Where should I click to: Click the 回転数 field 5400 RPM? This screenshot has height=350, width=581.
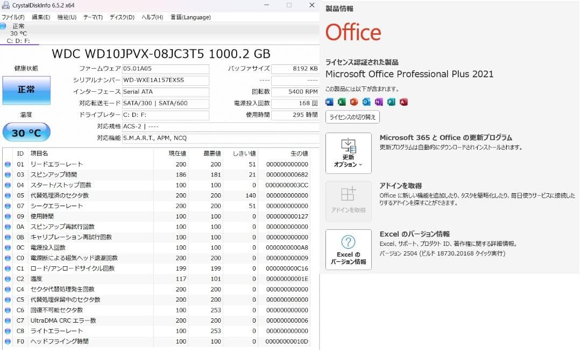coord(295,92)
